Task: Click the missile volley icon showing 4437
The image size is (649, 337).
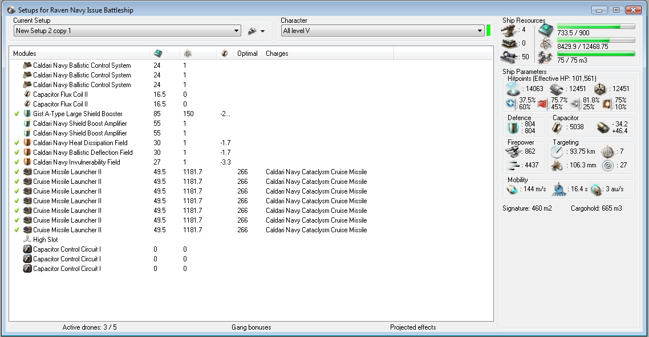Action: point(514,166)
